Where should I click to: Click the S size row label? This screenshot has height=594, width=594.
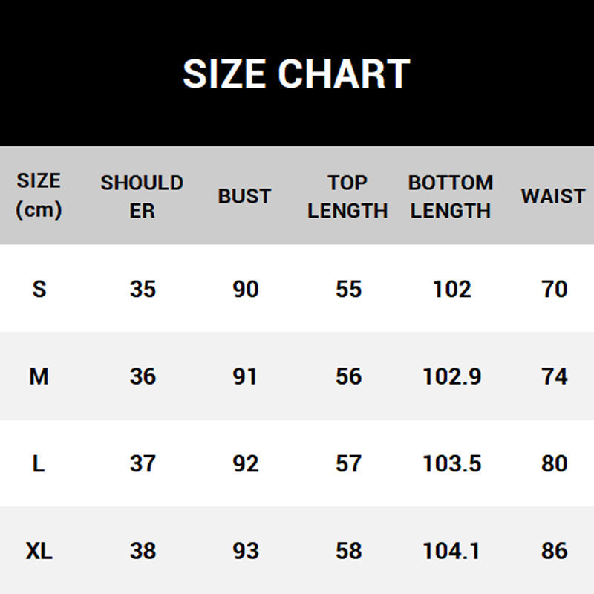[x=39, y=288]
